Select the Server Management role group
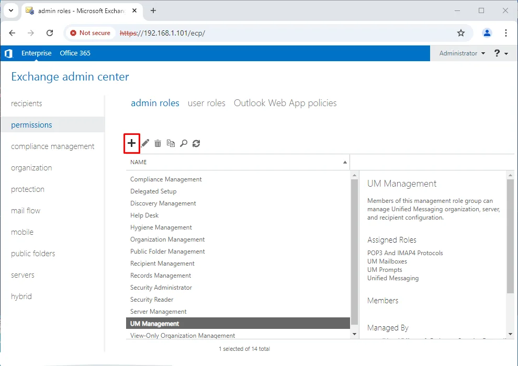 click(x=238, y=312)
